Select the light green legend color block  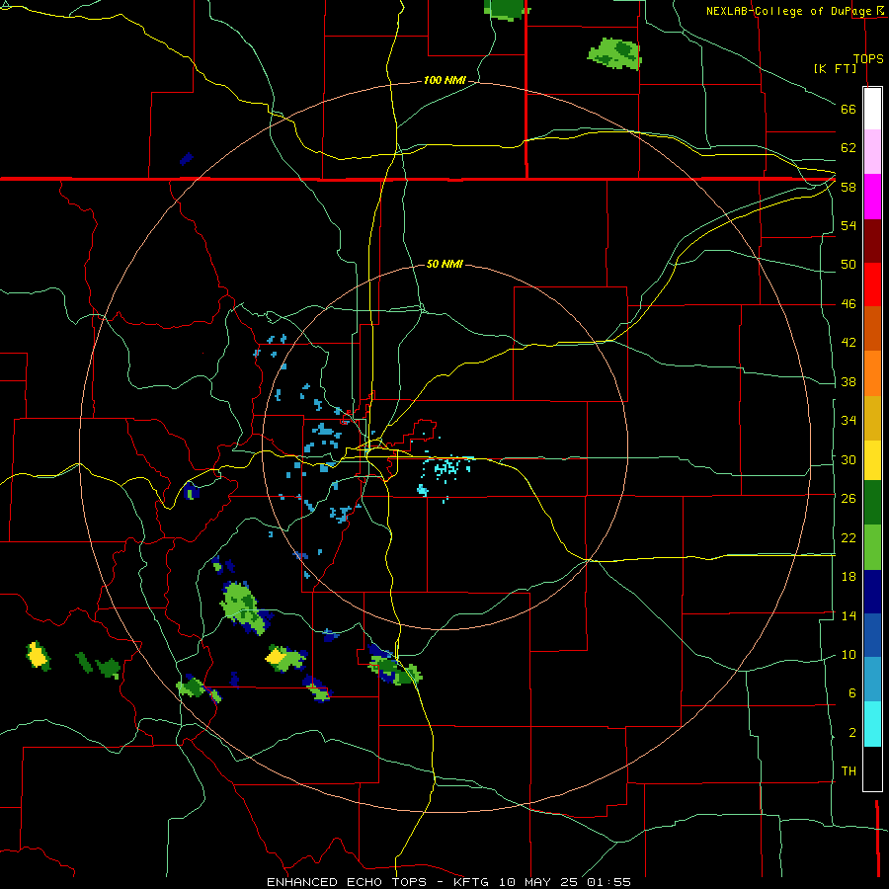coord(872,547)
